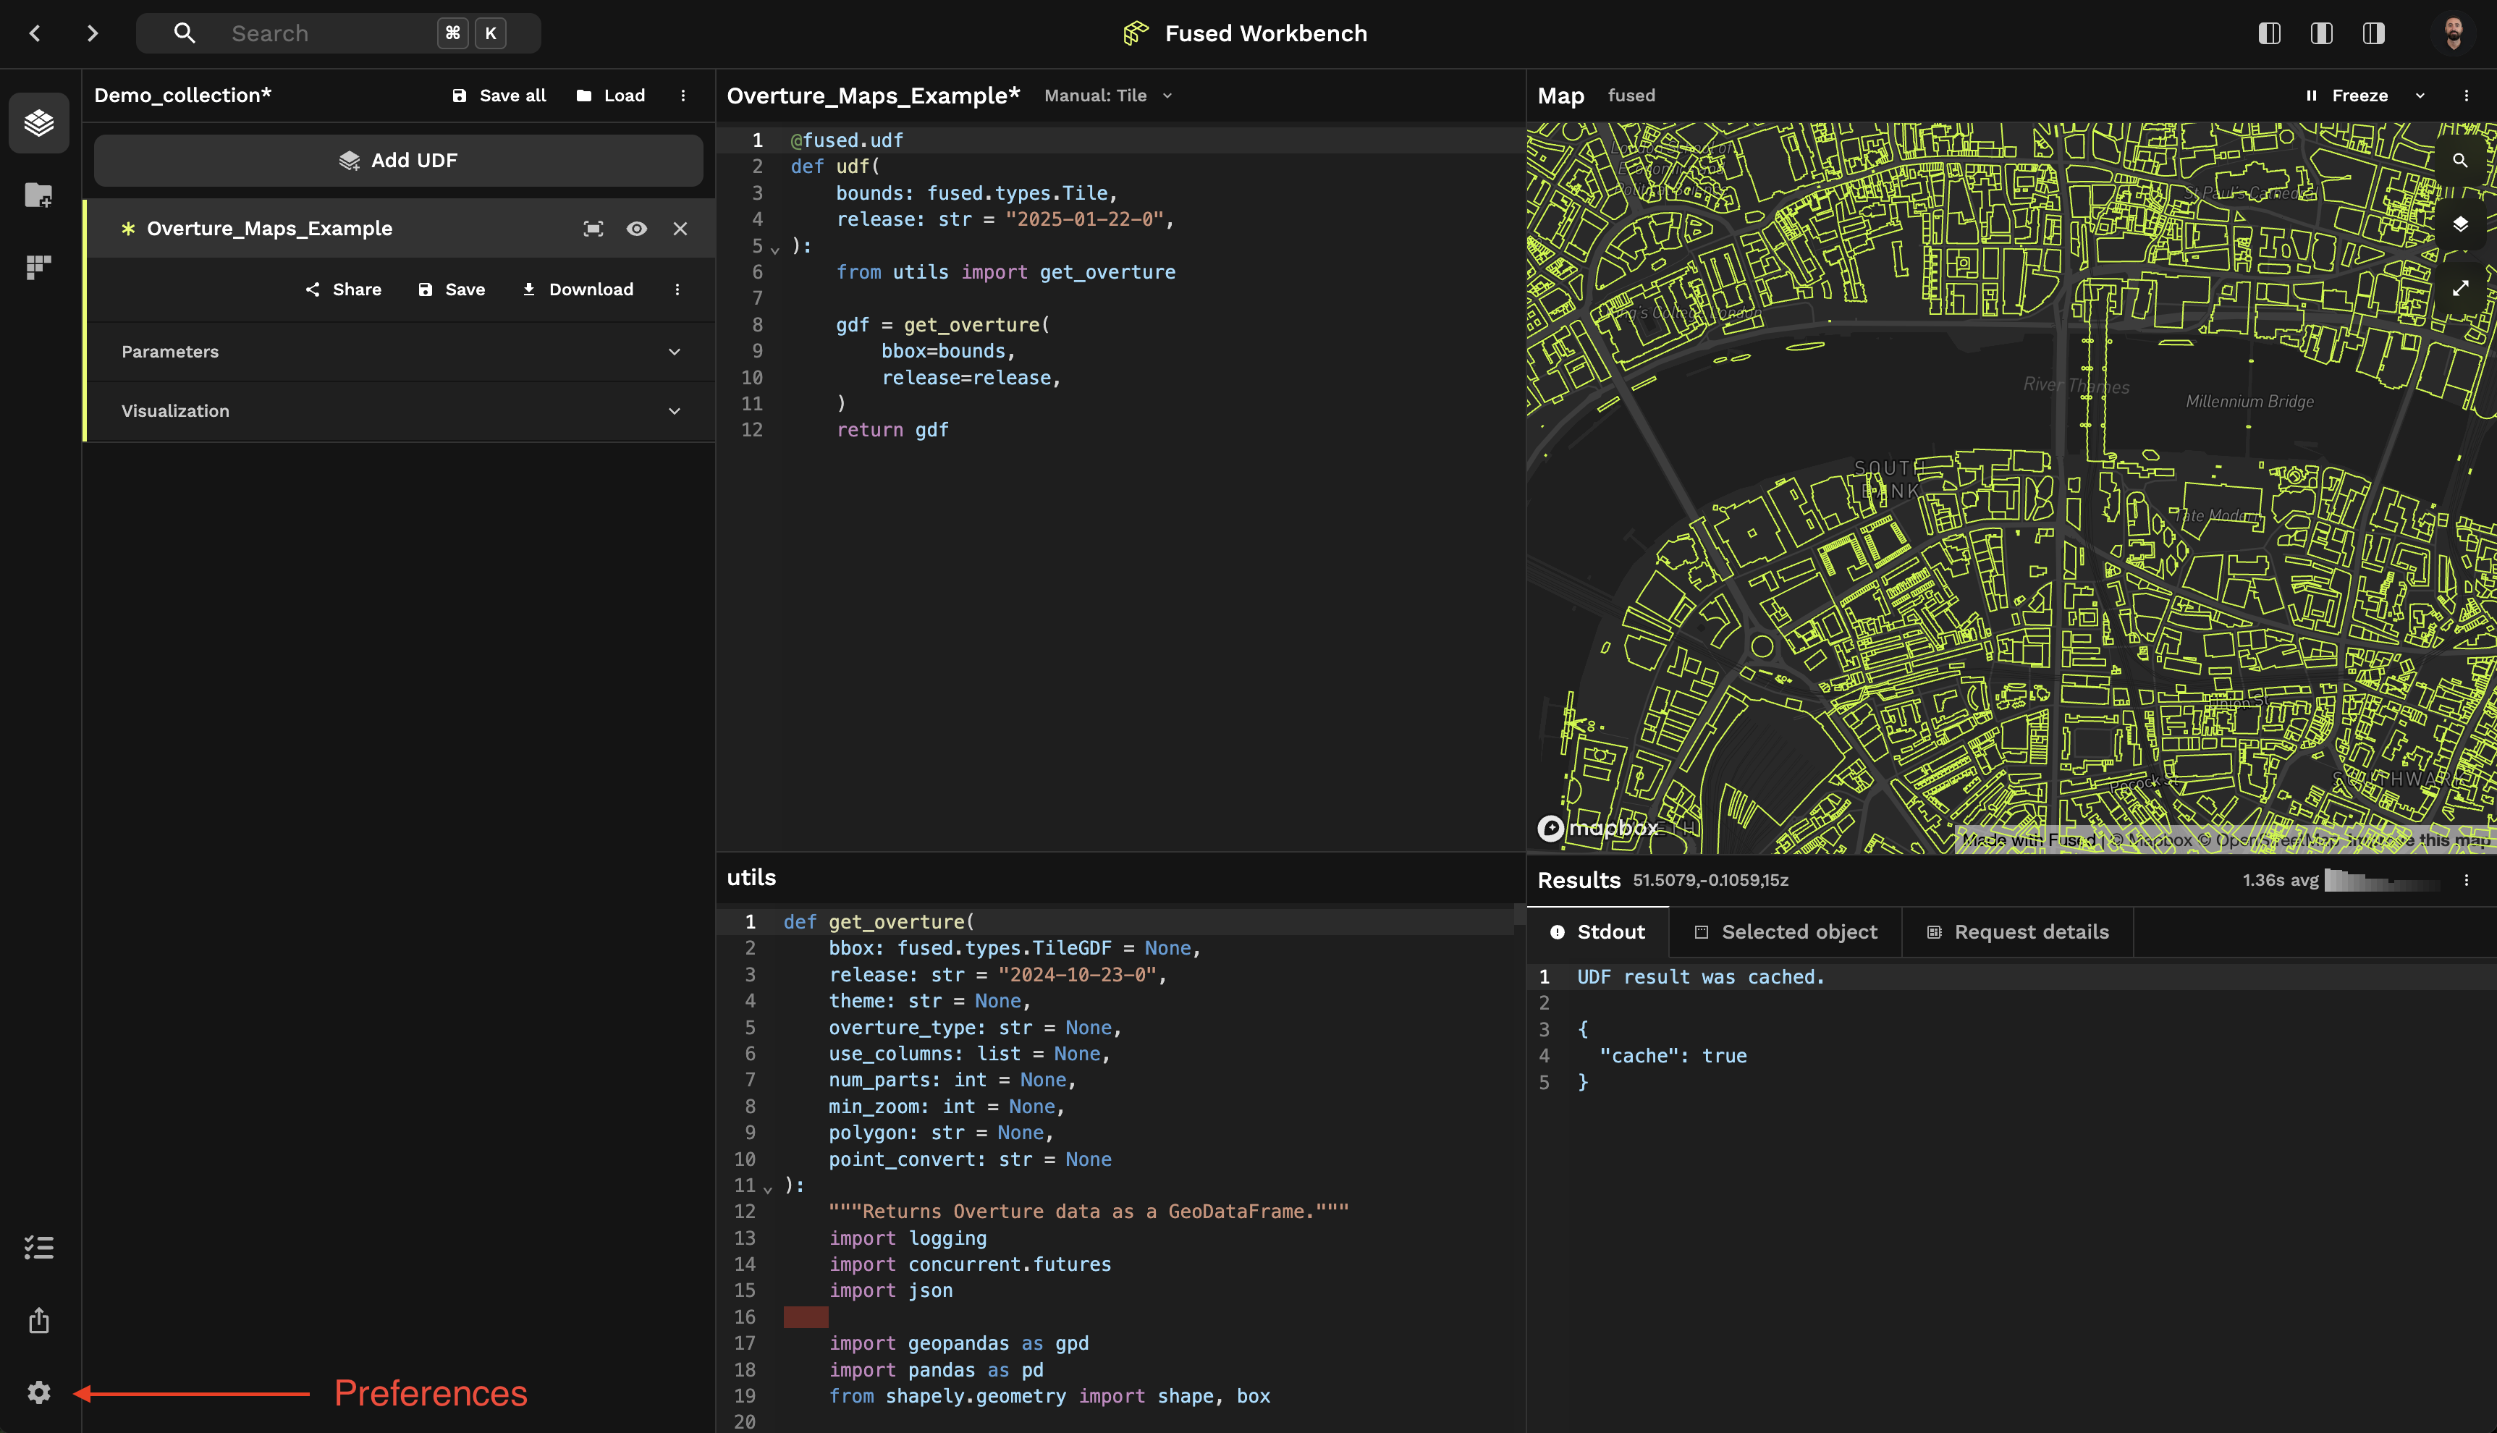Click the Search input field

(339, 33)
